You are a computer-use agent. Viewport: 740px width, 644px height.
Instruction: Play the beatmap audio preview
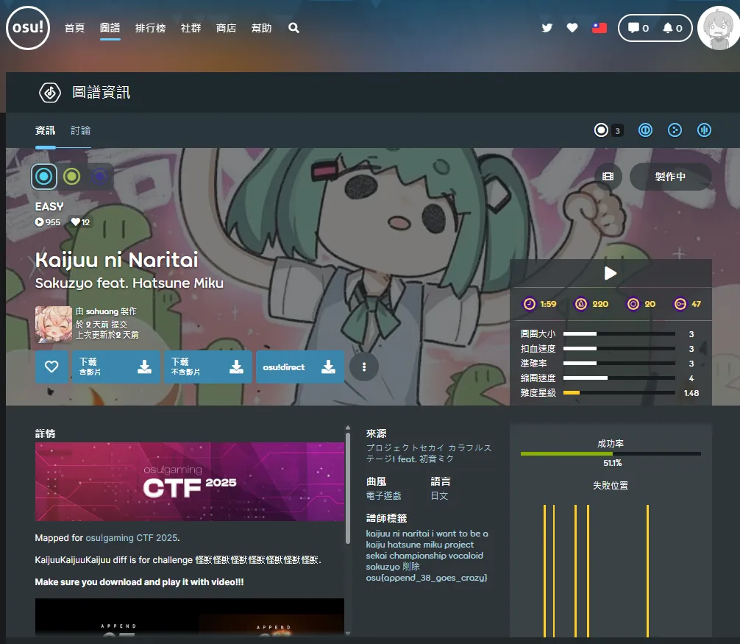610,272
